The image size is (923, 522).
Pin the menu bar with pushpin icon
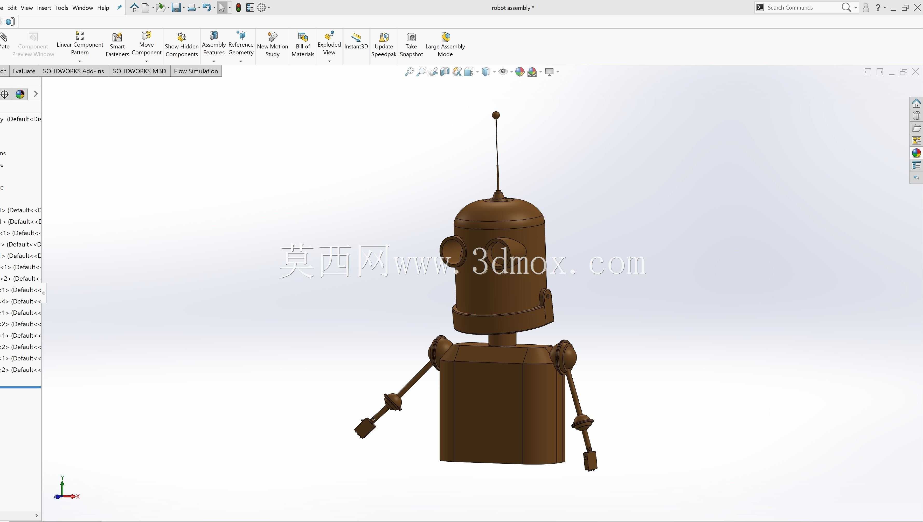[x=119, y=8]
